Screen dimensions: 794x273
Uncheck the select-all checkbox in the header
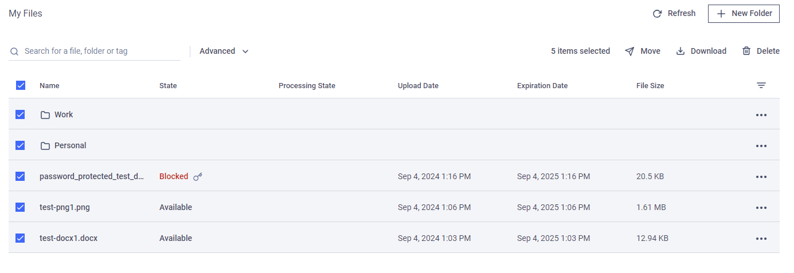tap(21, 85)
